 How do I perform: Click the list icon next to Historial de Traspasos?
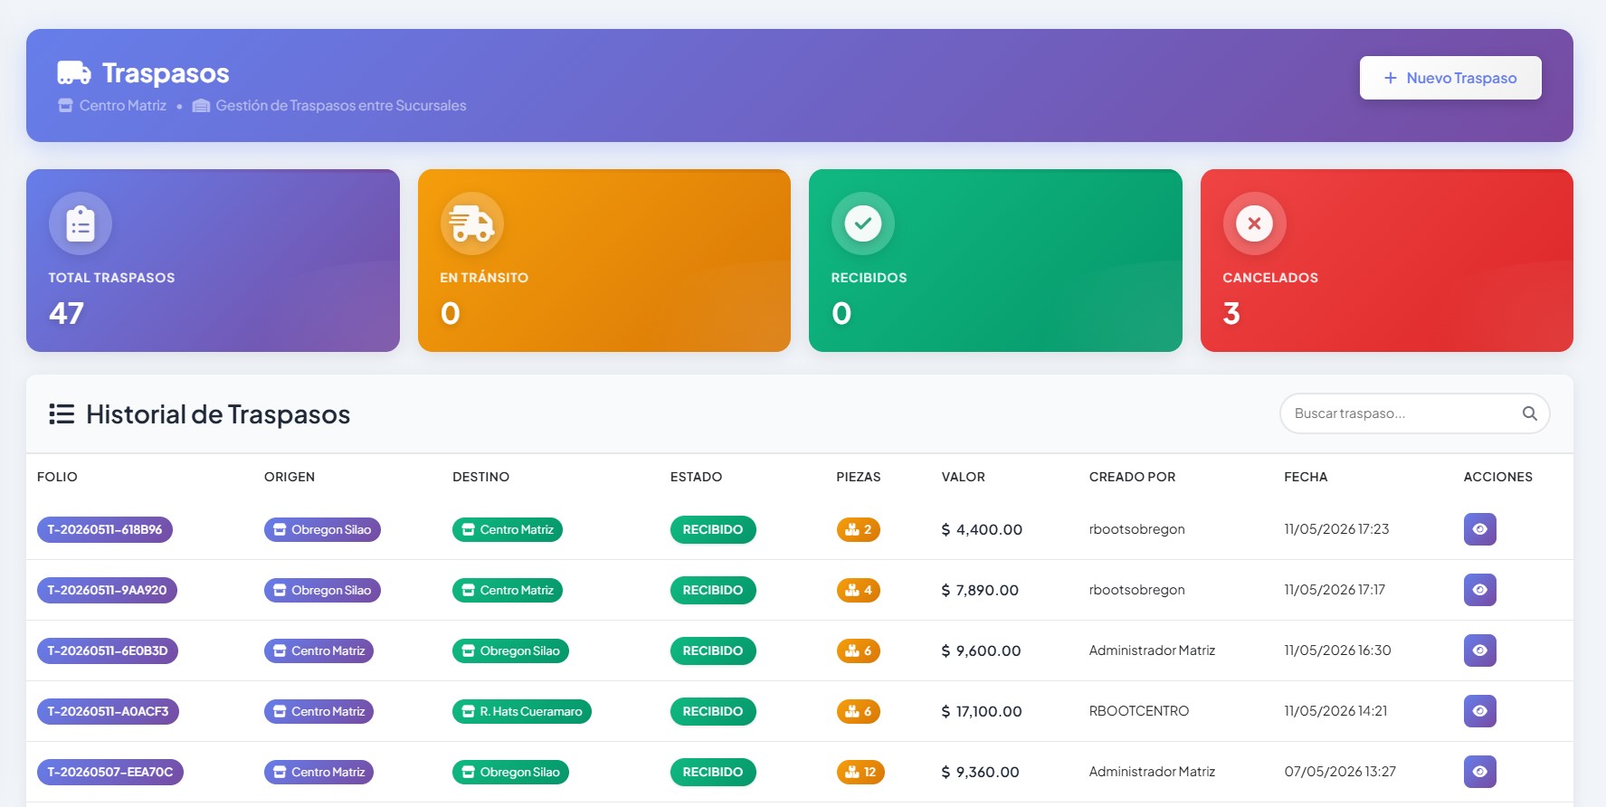tap(62, 414)
